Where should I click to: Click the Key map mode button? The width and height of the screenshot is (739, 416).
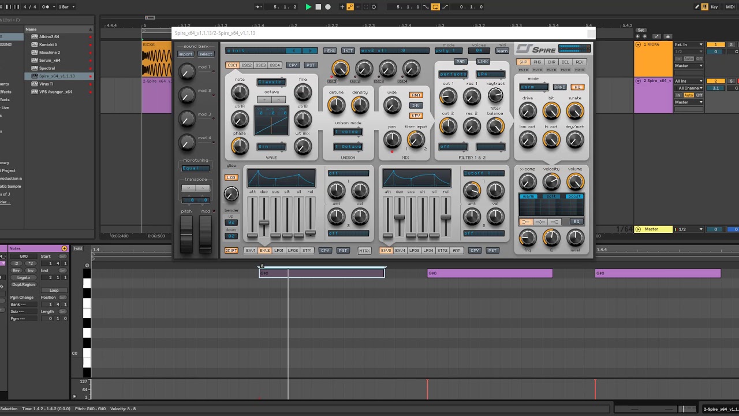click(715, 7)
